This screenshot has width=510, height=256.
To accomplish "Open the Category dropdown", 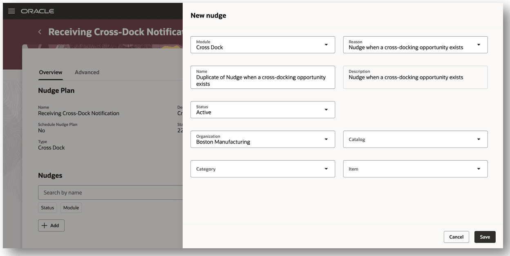I will 326,169.
